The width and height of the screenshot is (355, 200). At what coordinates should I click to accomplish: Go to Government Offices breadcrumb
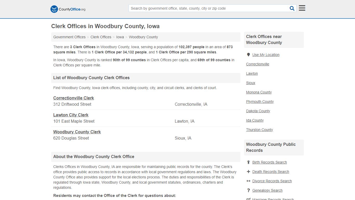(69, 37)
